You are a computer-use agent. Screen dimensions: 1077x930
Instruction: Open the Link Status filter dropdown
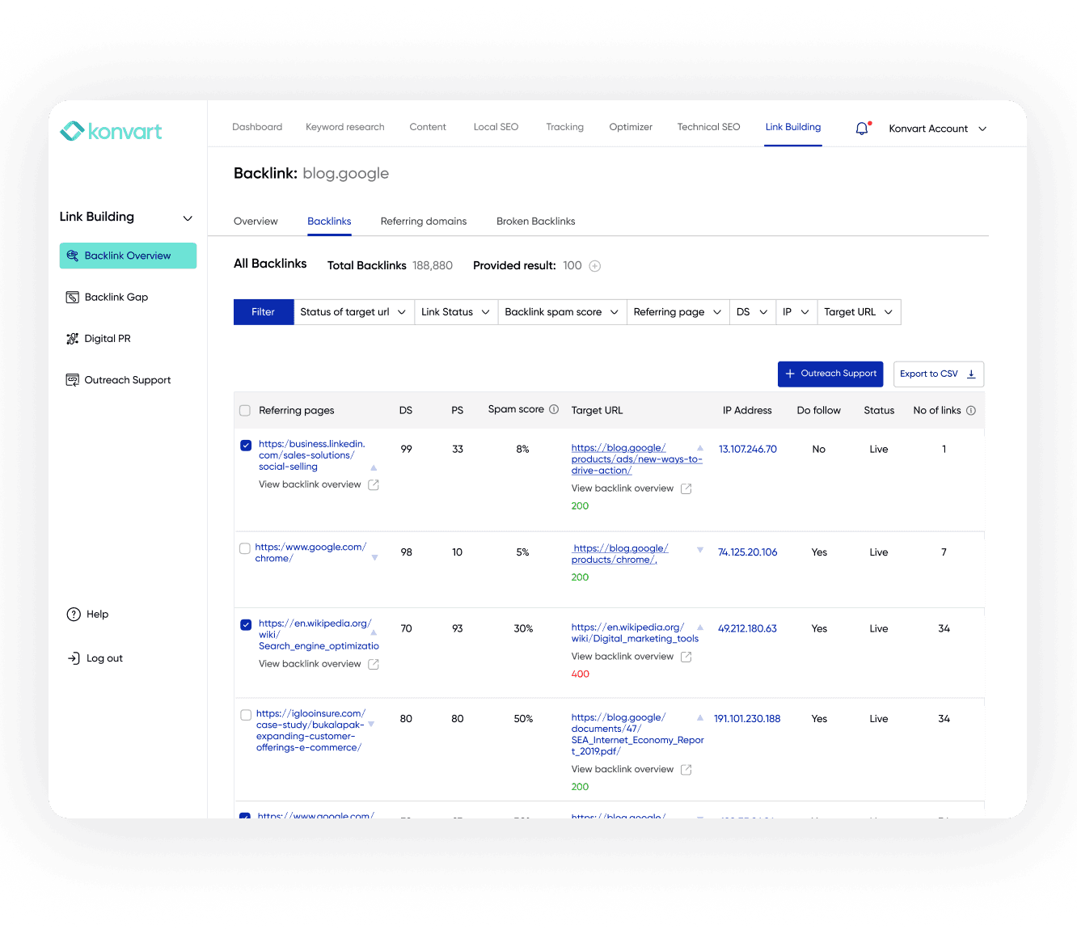(455, 311)
